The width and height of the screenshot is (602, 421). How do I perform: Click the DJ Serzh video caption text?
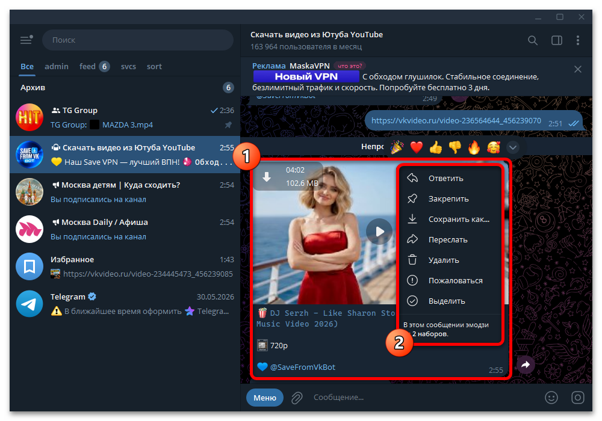click(x=326, y=318)
